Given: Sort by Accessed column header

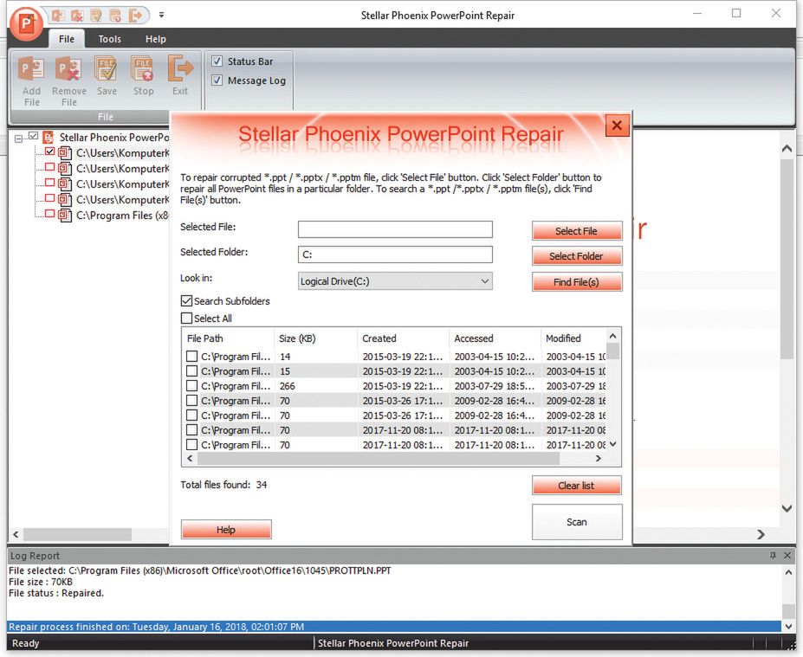Looking at the screenshot, I should (495, 338).
